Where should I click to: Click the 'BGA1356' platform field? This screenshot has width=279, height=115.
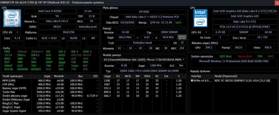(69, 32)
